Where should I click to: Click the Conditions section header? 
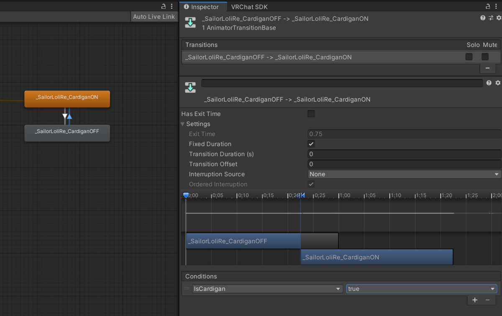[x=341, y=276]
